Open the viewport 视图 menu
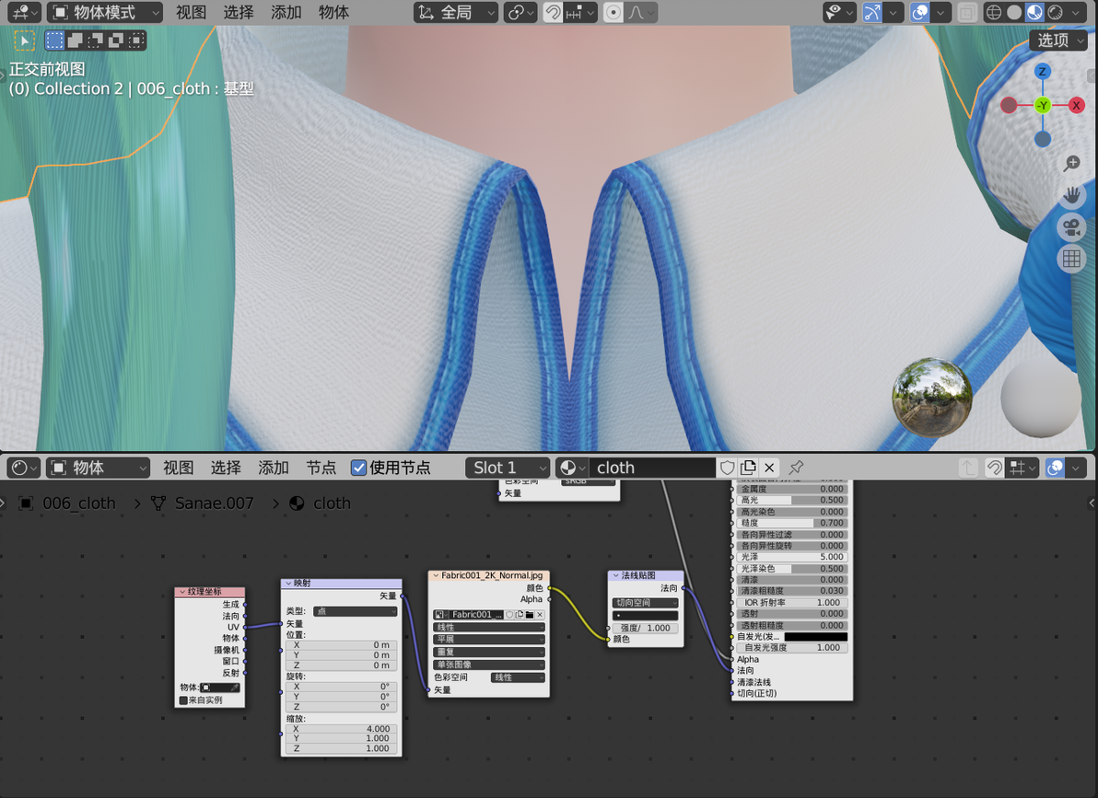This screenshot has height=798, width=1098. [191, 12]
